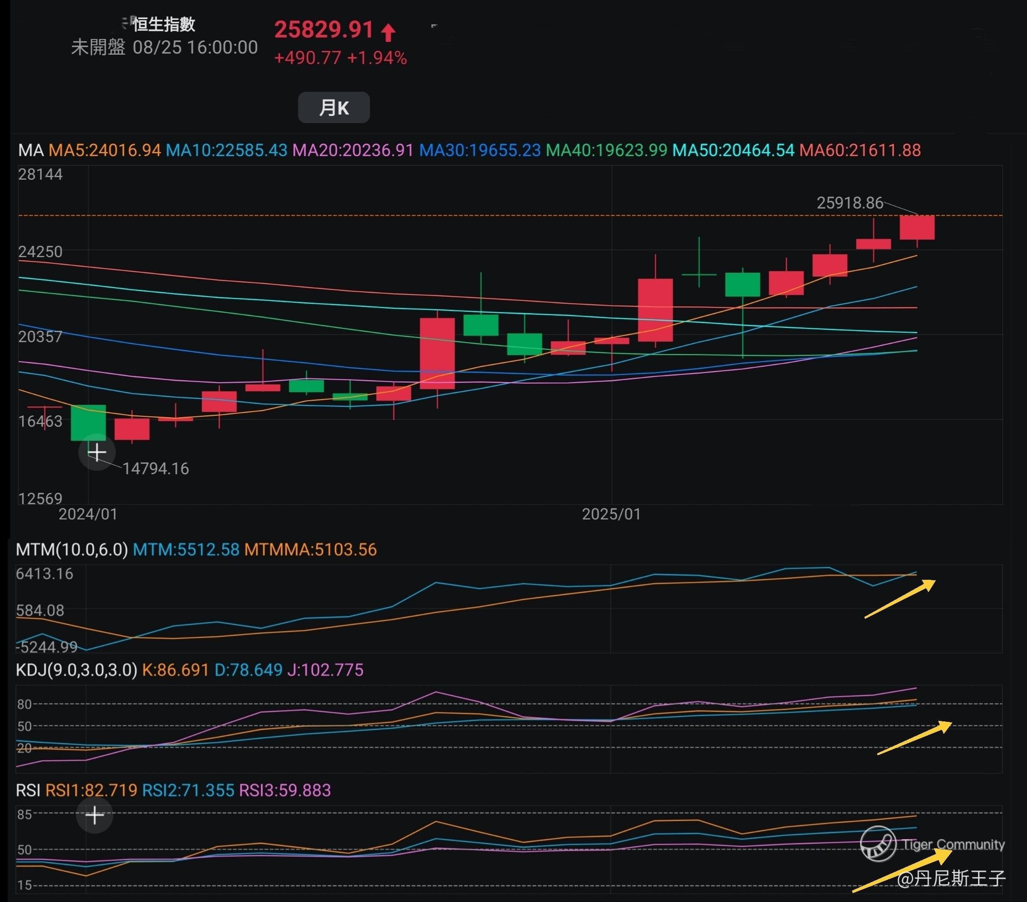Click the 24250 price axis label

pos(40,251)
